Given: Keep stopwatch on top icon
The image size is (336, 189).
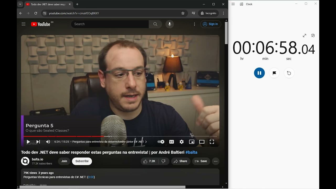Looking at the screenshot, I should coord(313,35).
